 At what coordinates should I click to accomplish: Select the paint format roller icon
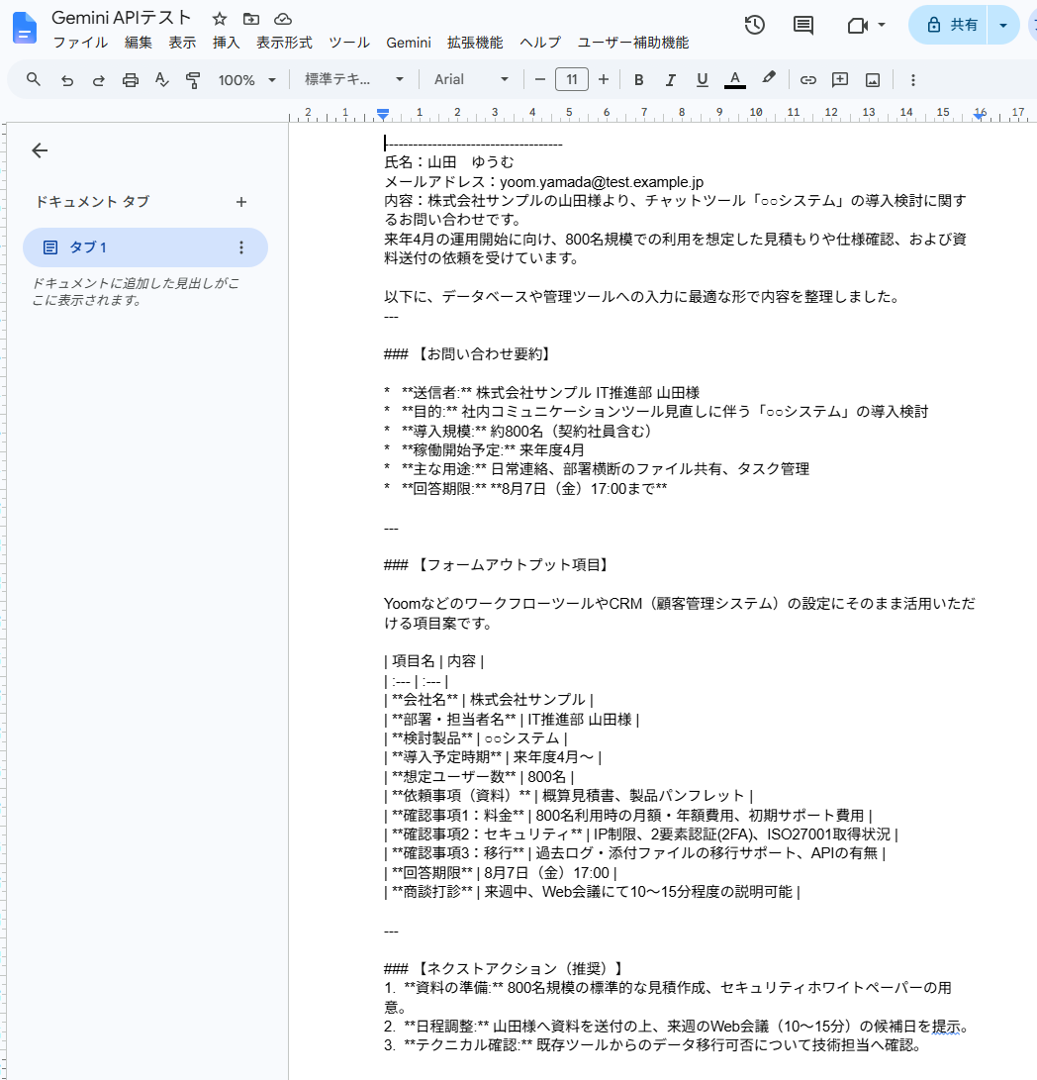click(x=194, y=80)
